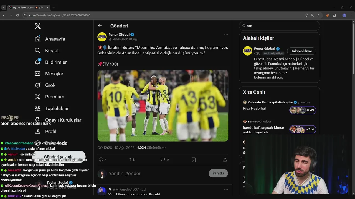Click the home icon beside Anasayfa

pos(38,39)
